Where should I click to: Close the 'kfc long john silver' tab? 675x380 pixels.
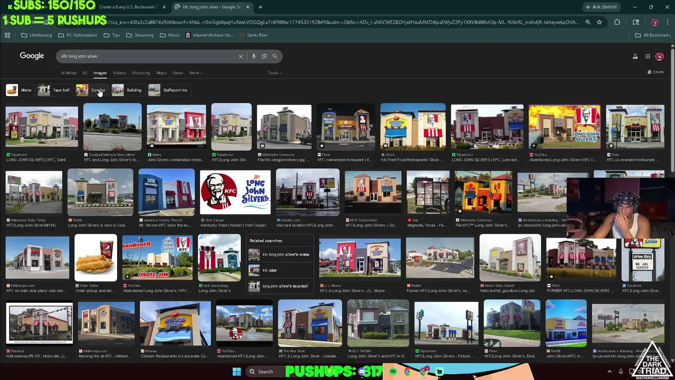[x=247, y=7]
